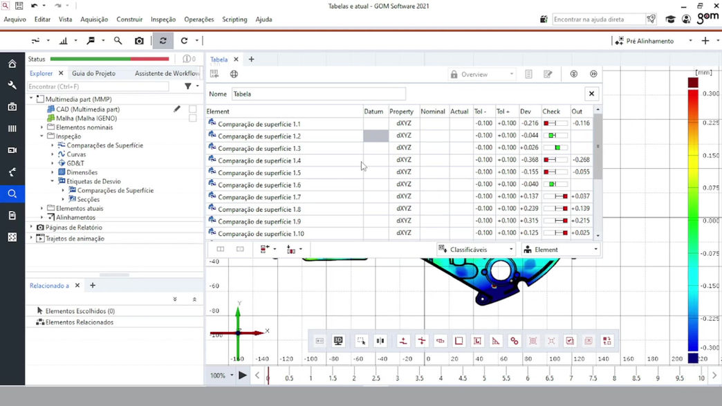Click the red square outline tool in bottom toolbar

(x=459, y=340)
